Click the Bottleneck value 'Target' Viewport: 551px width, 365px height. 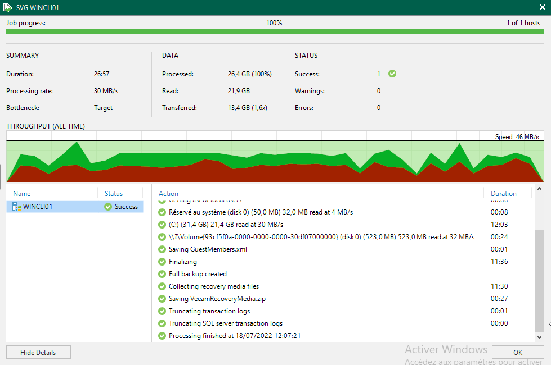pos(104,108)
